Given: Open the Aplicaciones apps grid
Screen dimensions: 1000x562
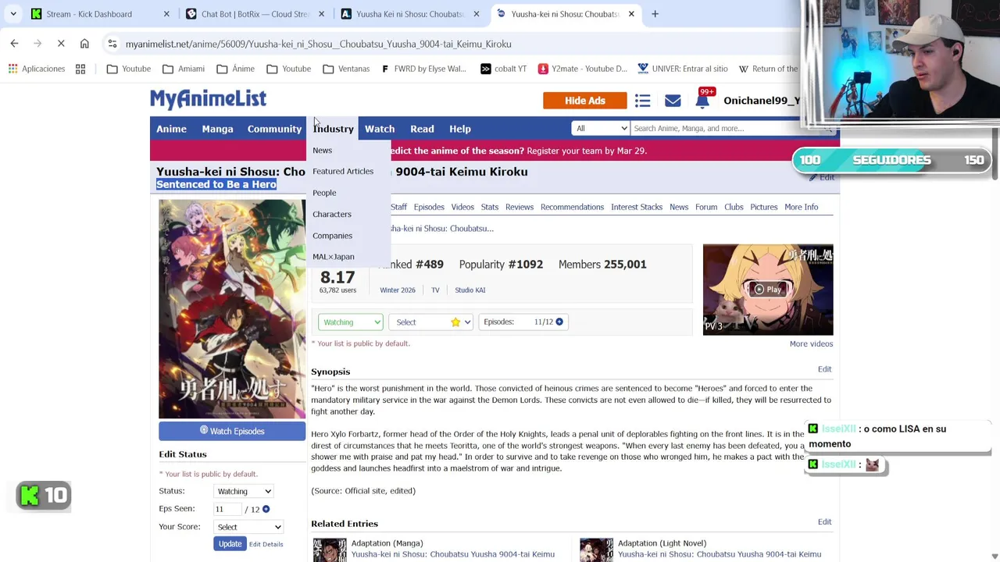Looking at the screenshot, I should pyautogui.click(x=37, y=69).
